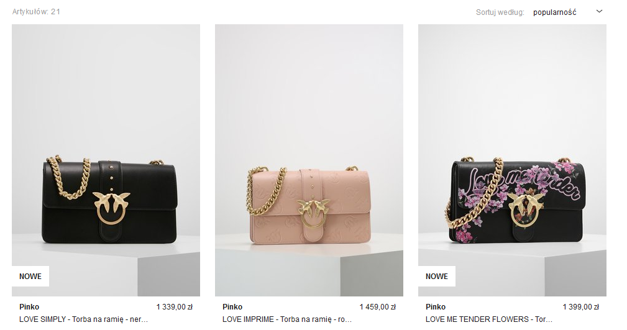
Task: Open the black LOVE SIMPLY bag image
Action: pos(106,160)
